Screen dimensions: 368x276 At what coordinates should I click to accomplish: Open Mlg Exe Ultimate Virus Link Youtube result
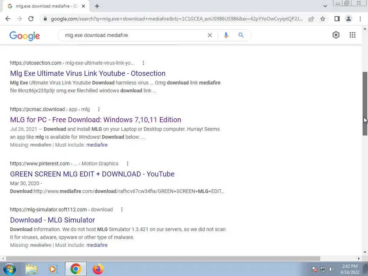[88, 73]
